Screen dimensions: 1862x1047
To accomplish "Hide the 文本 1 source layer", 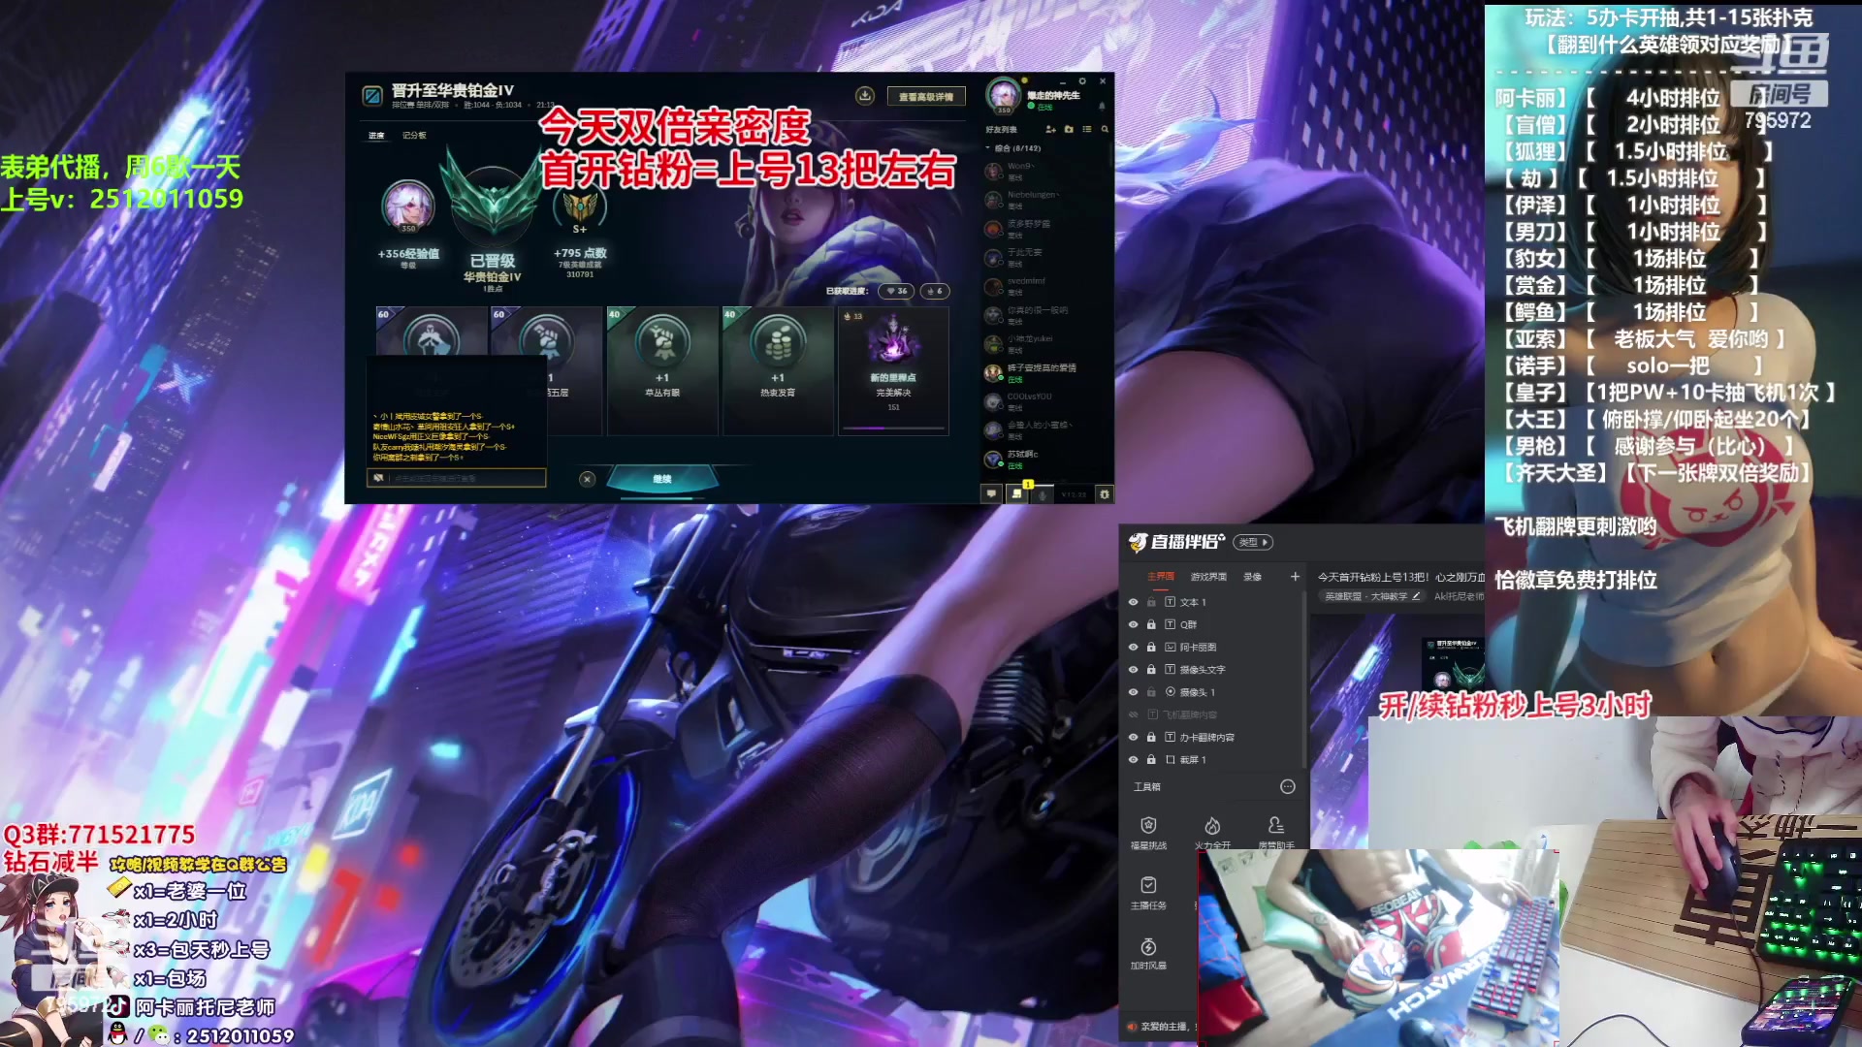I will click(1133, 602).
